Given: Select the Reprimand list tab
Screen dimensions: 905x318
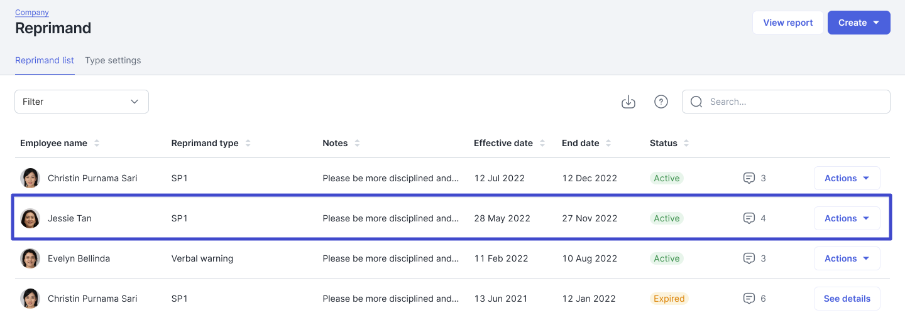Looking at the screenshot, I should [x=45, y=61].
